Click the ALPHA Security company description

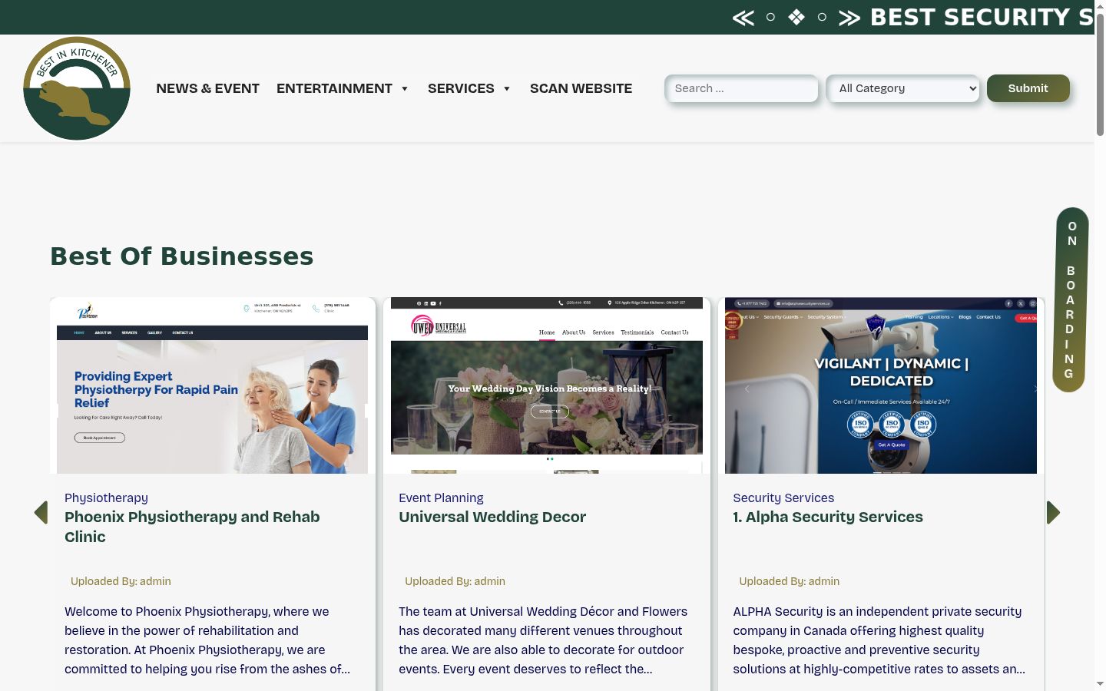coord(879,640)
